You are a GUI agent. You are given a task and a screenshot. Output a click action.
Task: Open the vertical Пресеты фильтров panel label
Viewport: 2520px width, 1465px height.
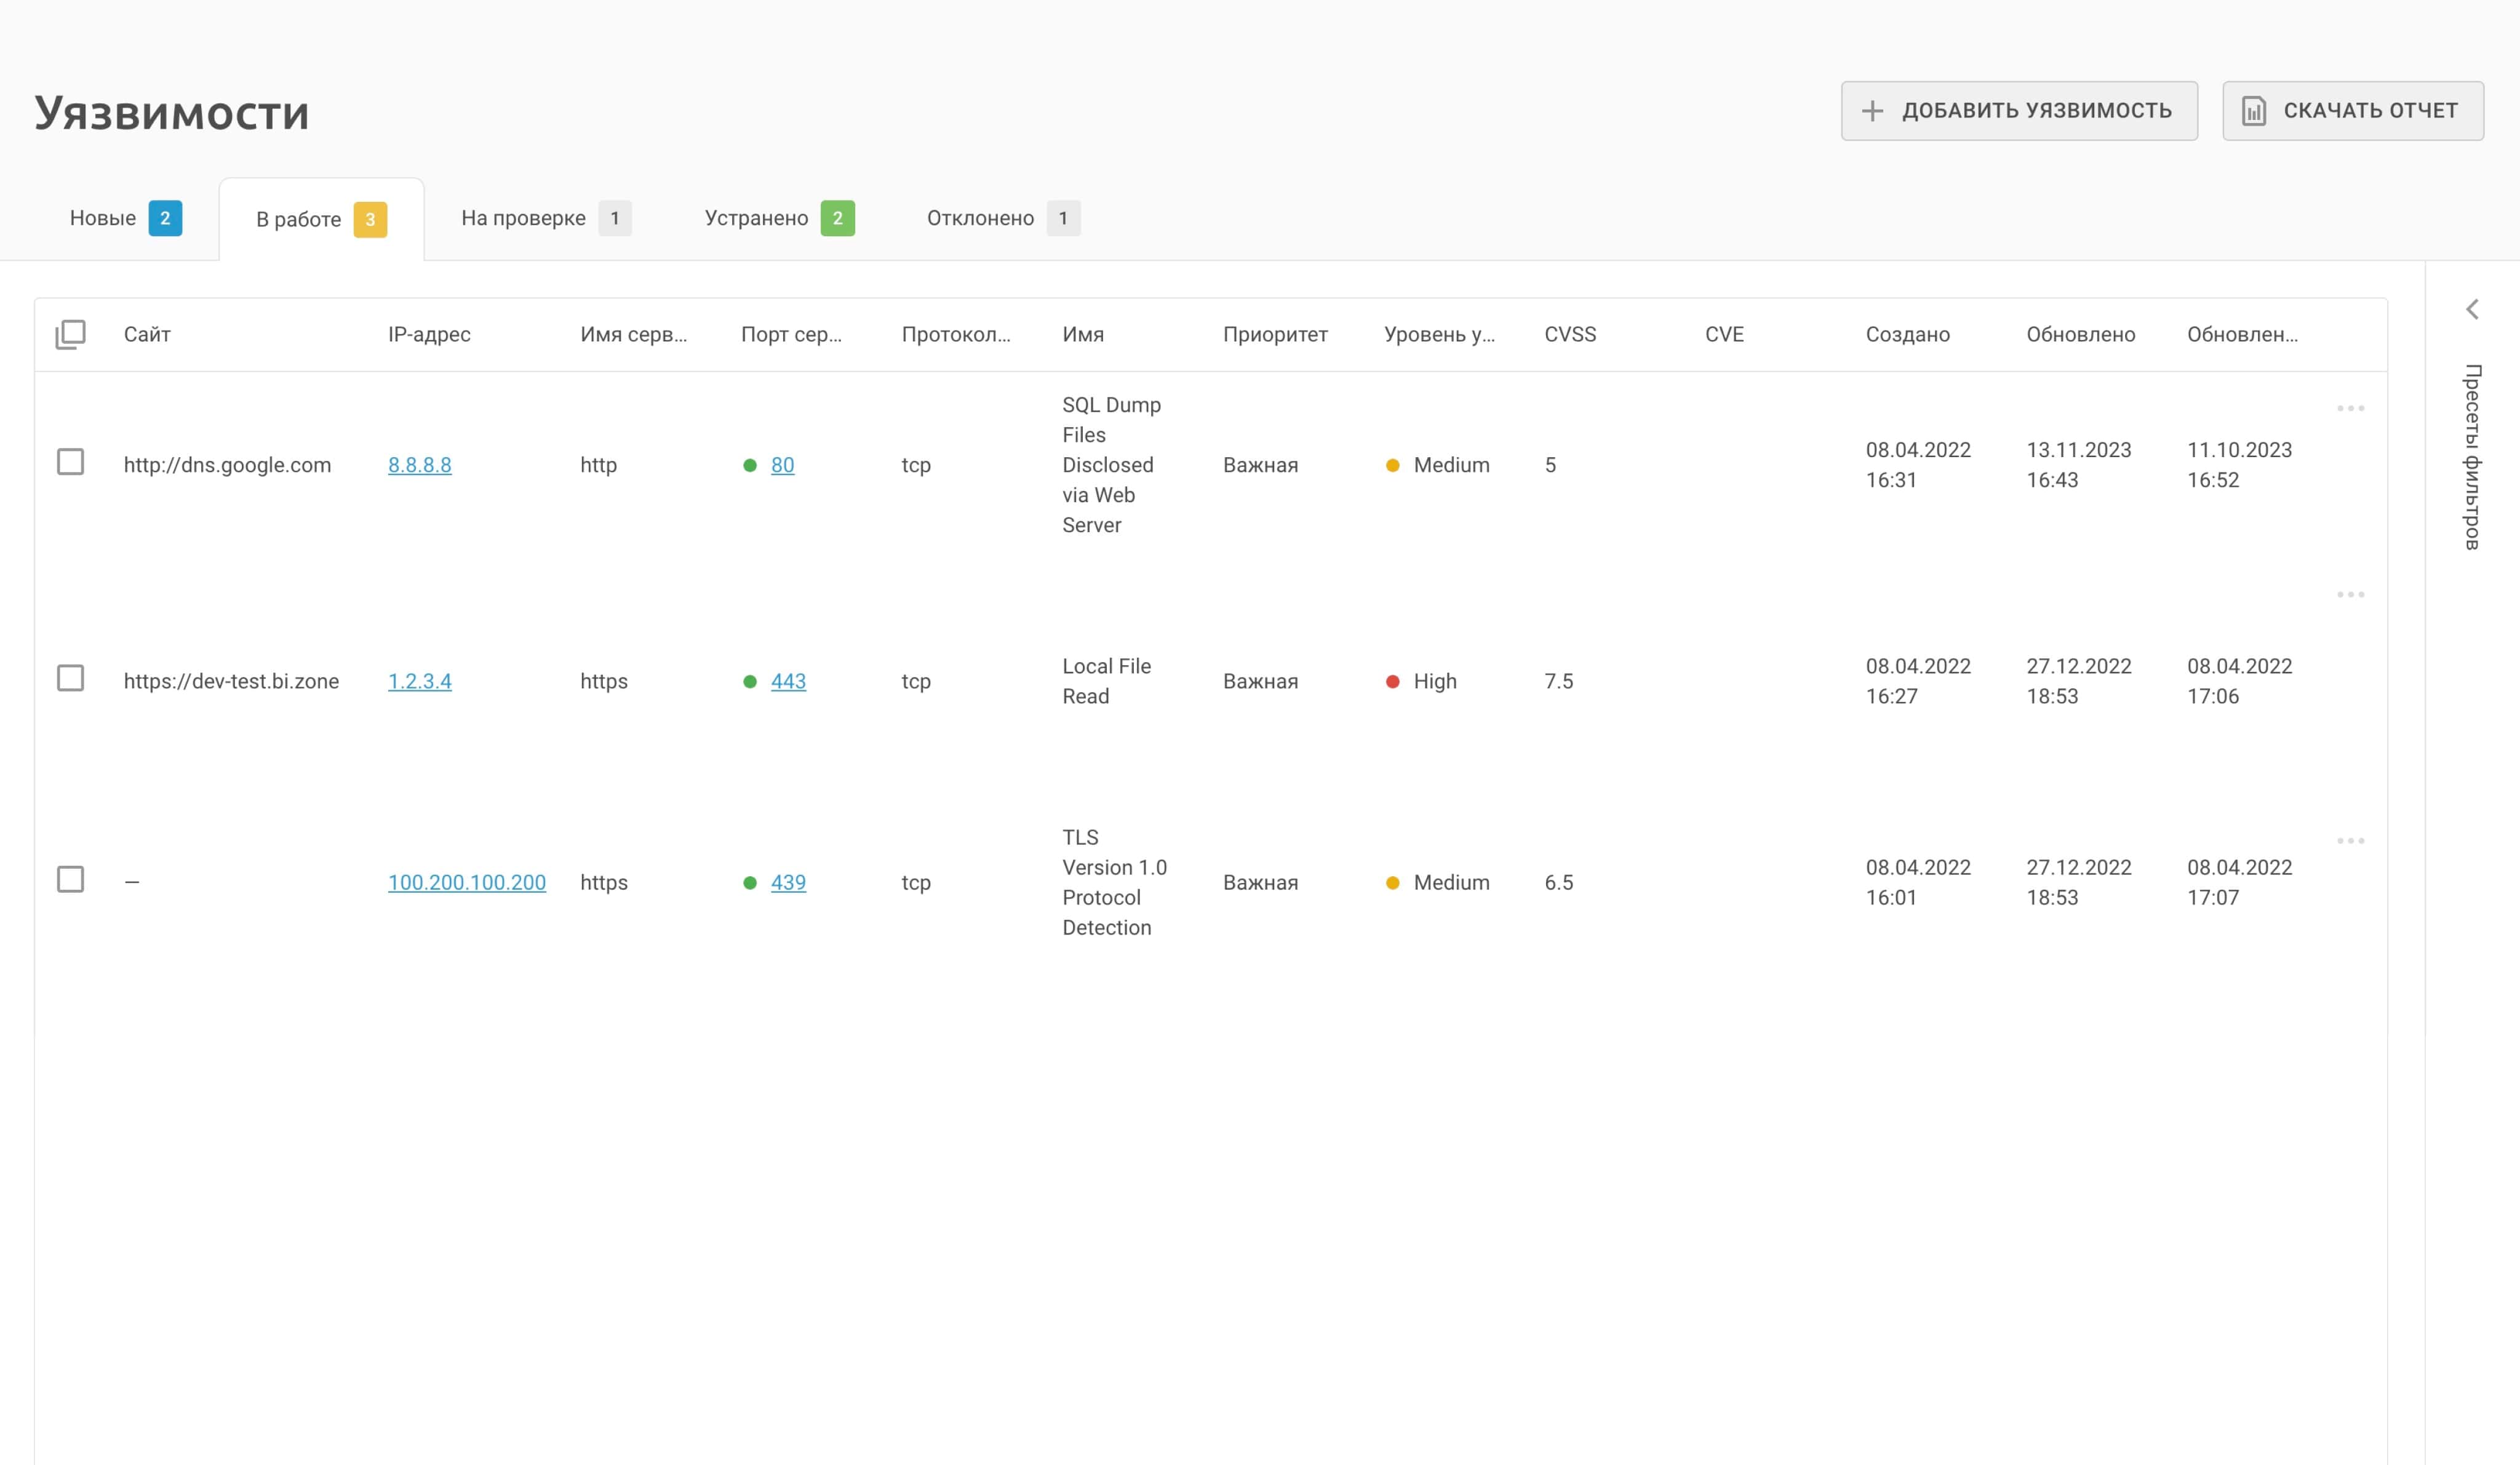(x=2472, y=457)
